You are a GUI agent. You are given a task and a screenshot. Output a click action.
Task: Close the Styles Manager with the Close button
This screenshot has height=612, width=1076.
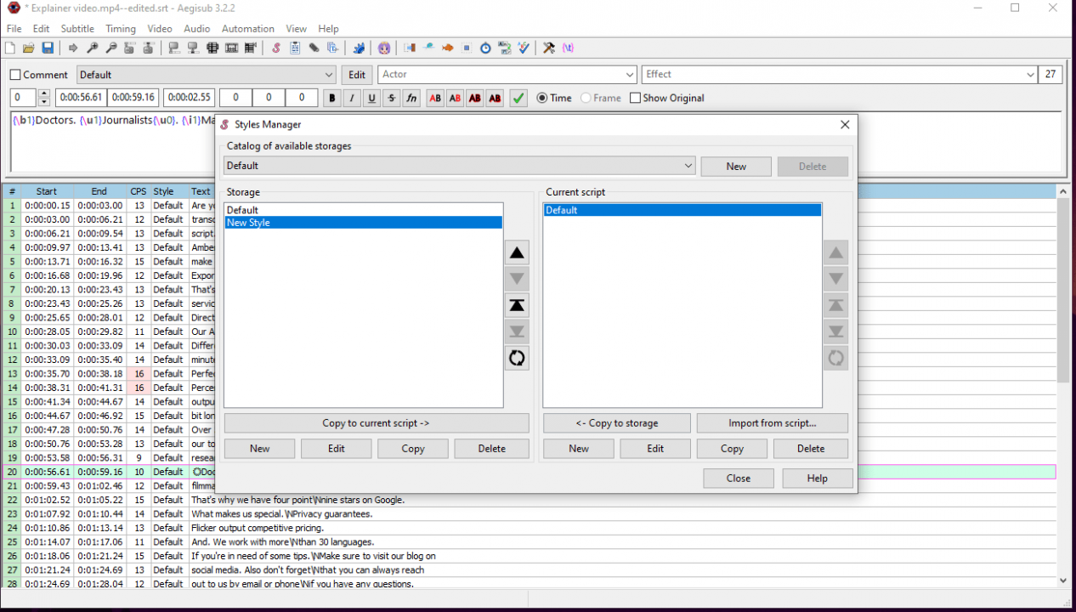[739, 479]
